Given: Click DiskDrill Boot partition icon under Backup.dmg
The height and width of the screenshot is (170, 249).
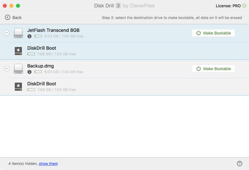Looking at the screenshot, I should (x=19, y=87).
